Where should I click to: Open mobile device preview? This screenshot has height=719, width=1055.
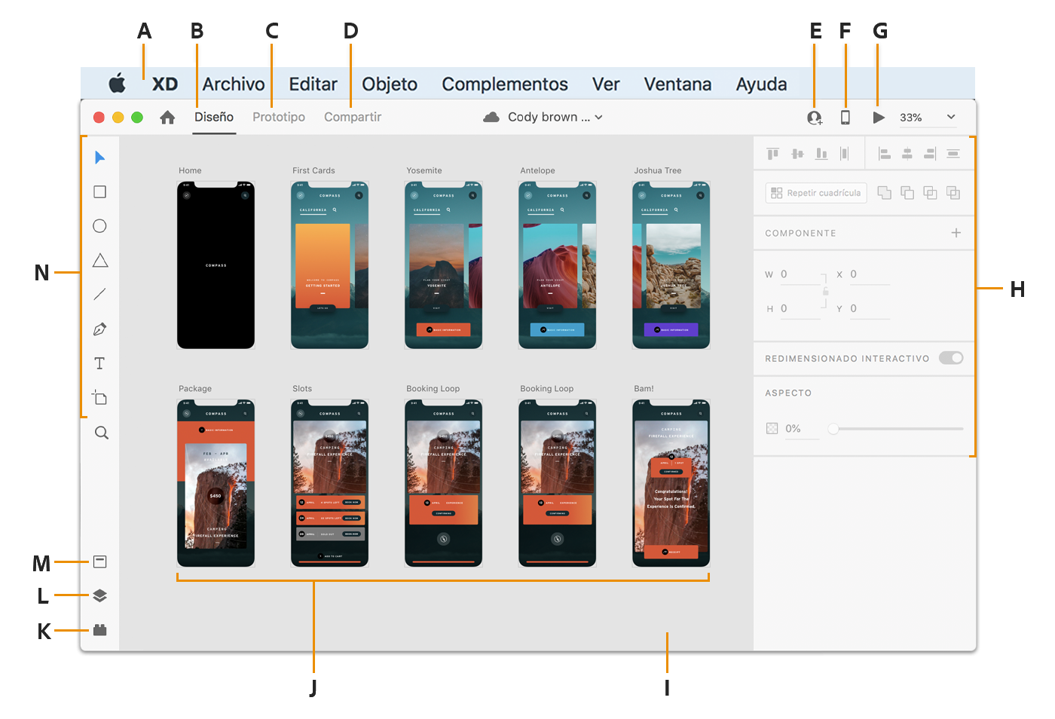[846, 117]
